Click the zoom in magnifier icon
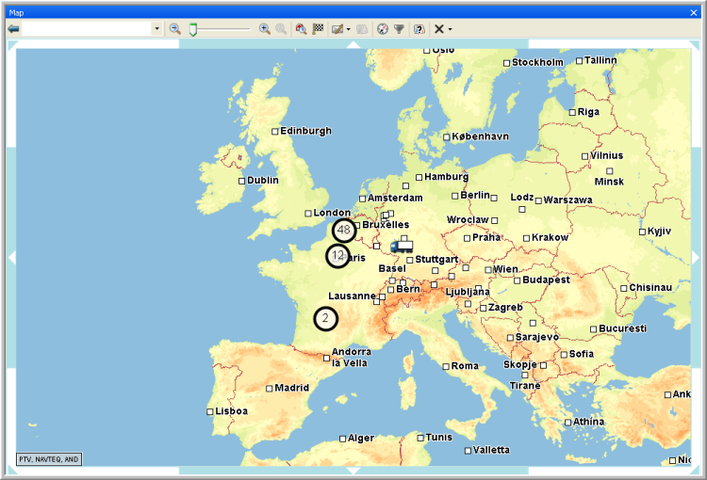 click(265, 29)
